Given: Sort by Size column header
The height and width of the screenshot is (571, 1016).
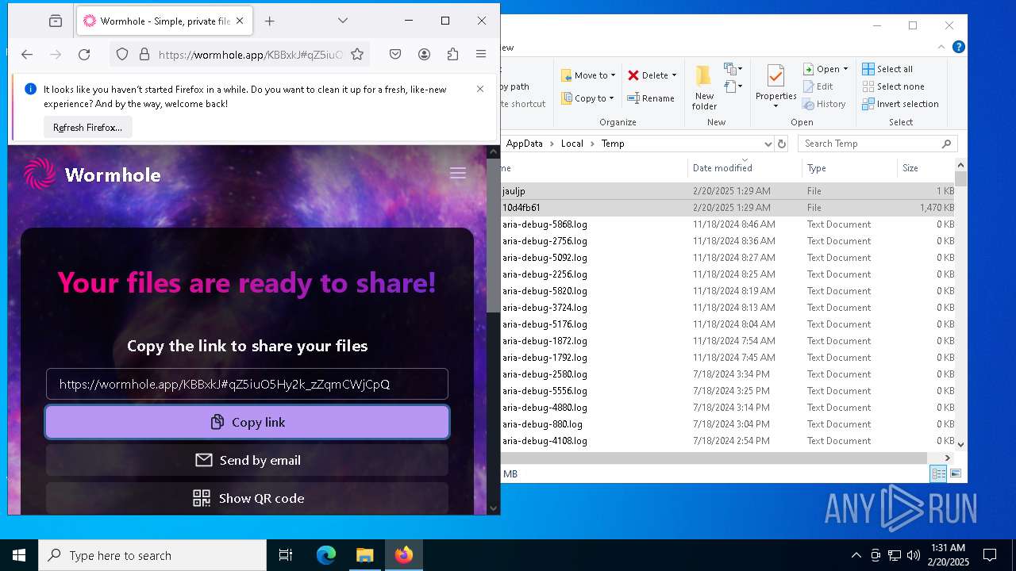Looking at the screenshot, I should [926, 167].
